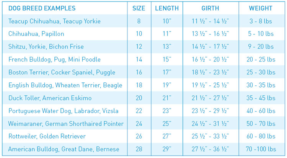
Task: Click the Chihuahua, Papillon breed cell
Action: pos(36,34)
